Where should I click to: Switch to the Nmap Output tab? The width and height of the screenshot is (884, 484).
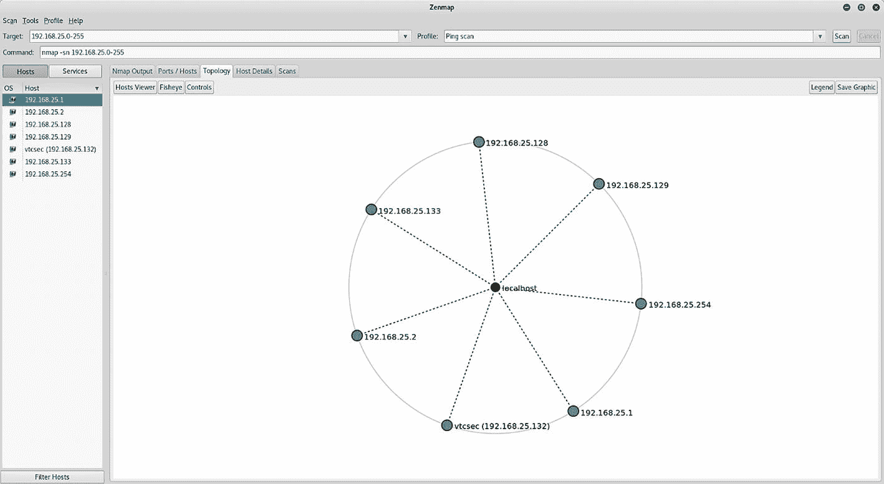pos(132,71)
